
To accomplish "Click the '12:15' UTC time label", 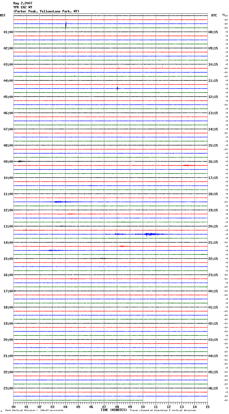I will [213, 97].
